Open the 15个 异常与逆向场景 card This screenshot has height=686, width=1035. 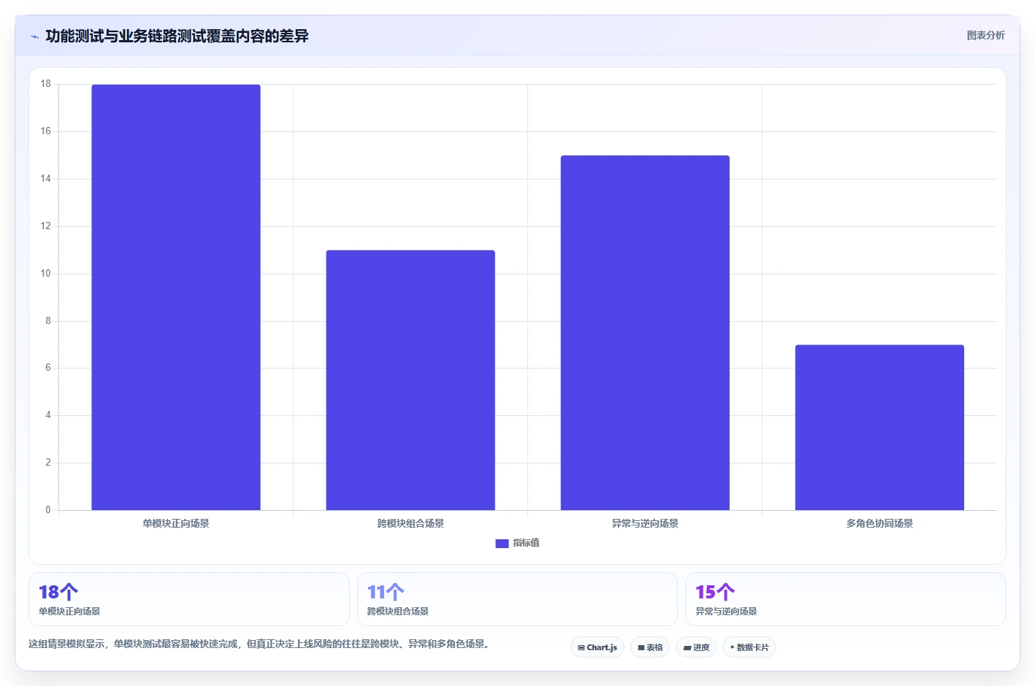click(x=846, y=599)
